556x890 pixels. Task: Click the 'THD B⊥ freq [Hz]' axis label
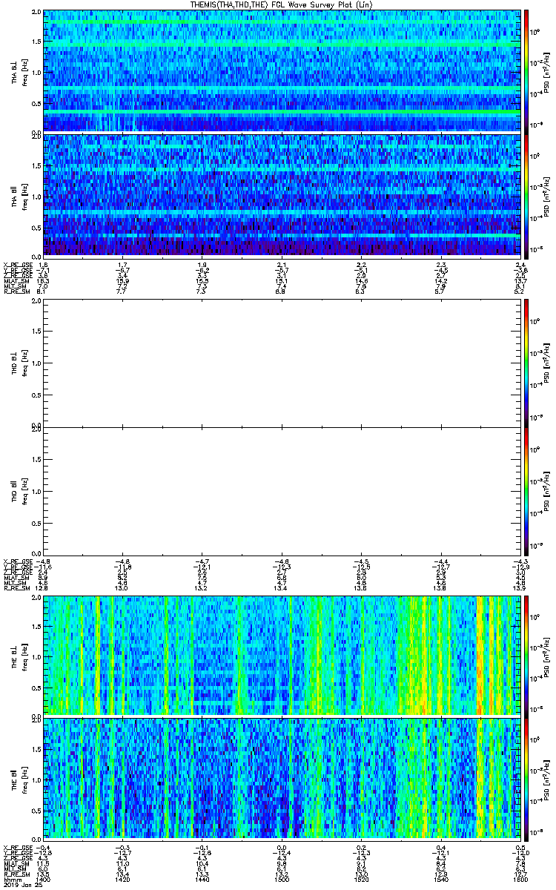[x=20, y=364]
